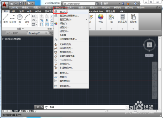Expand the rectangle tool dropdown arrow
Screen dimensions: 163x118
coord(37,16)
